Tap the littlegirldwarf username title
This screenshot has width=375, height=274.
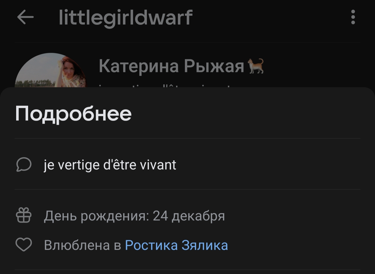click(126, 18)
